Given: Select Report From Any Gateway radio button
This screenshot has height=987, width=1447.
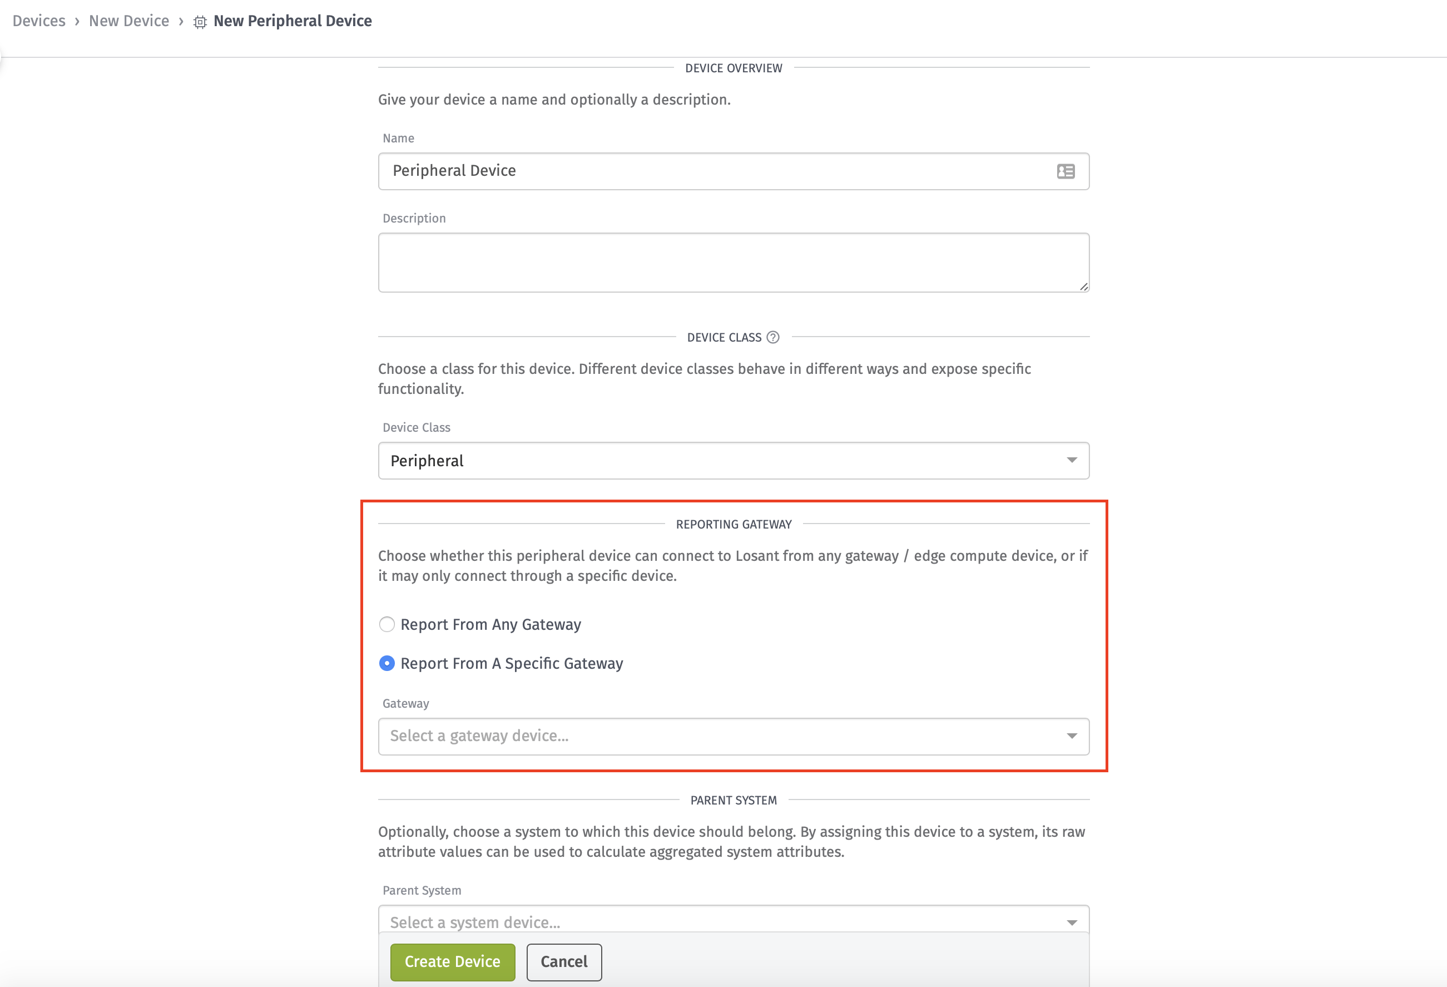Looking at the screenshot, I should [386, 624].
